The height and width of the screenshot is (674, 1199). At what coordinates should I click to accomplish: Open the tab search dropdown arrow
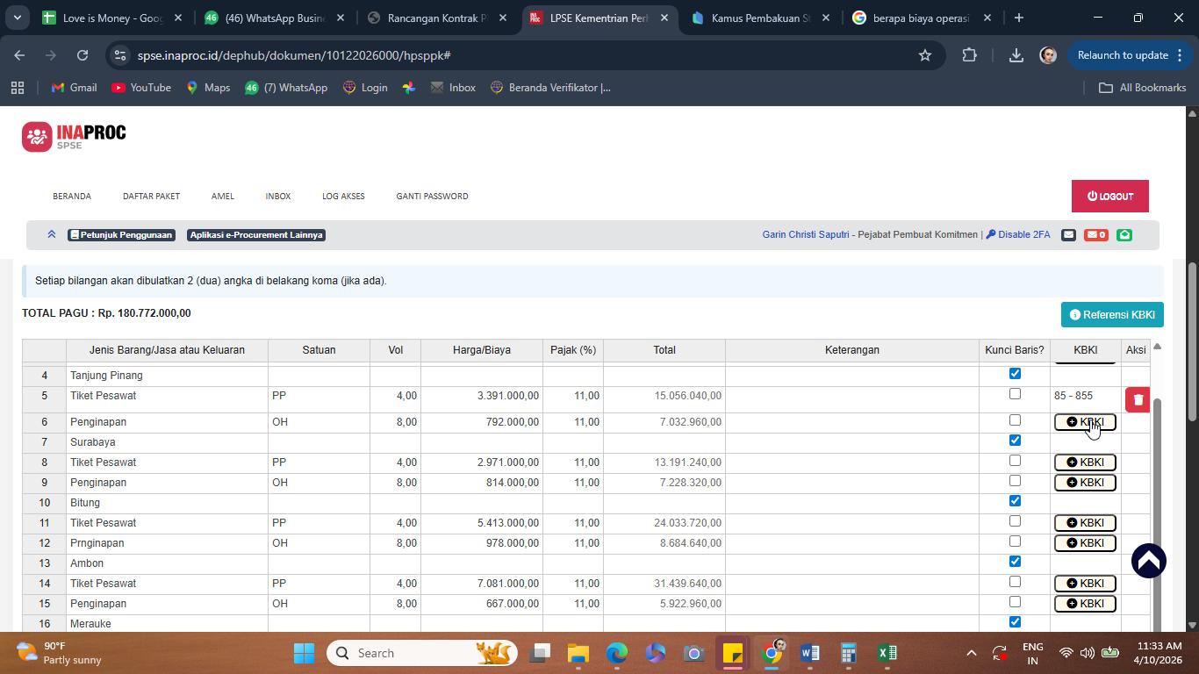pyautogui.click(x=18, y=18)
